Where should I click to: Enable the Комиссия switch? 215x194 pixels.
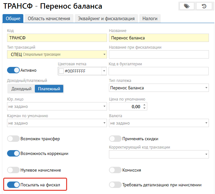point(115,170)
